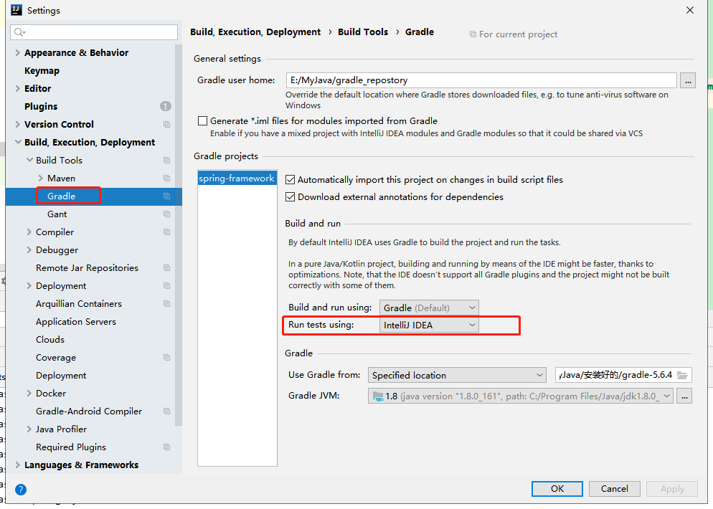Click the settings tree vertical scrollbar
Image resolution: width=713 pixels, height=509 pixels.
pyautogui.click(x=178, y=235)
